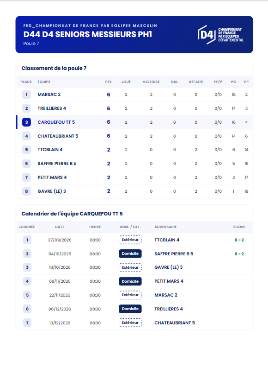Click the JOUÉ column header
268x380 pixels.
[x=126, y=82]
